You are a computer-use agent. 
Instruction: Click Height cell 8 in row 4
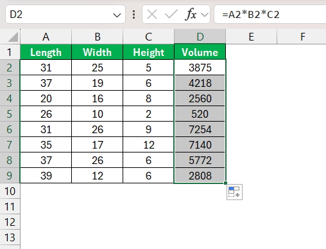click(x=149, y=98)
